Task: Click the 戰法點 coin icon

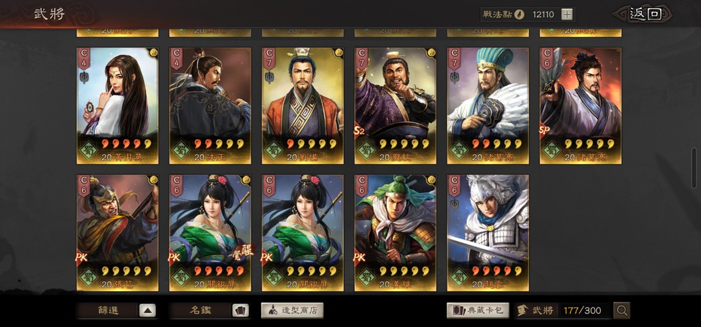Action: point(519,14)
